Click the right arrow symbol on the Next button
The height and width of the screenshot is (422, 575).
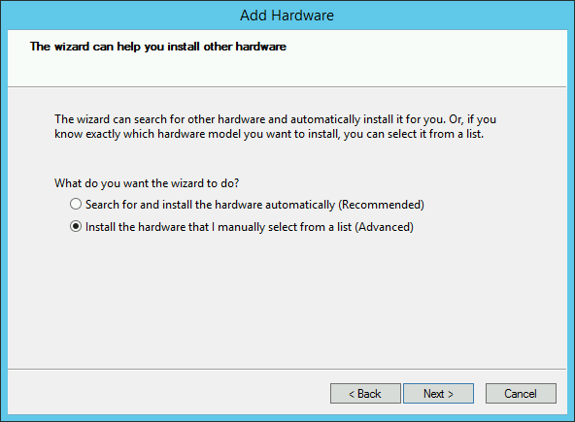pyautogui.click(x=451, y=394)
